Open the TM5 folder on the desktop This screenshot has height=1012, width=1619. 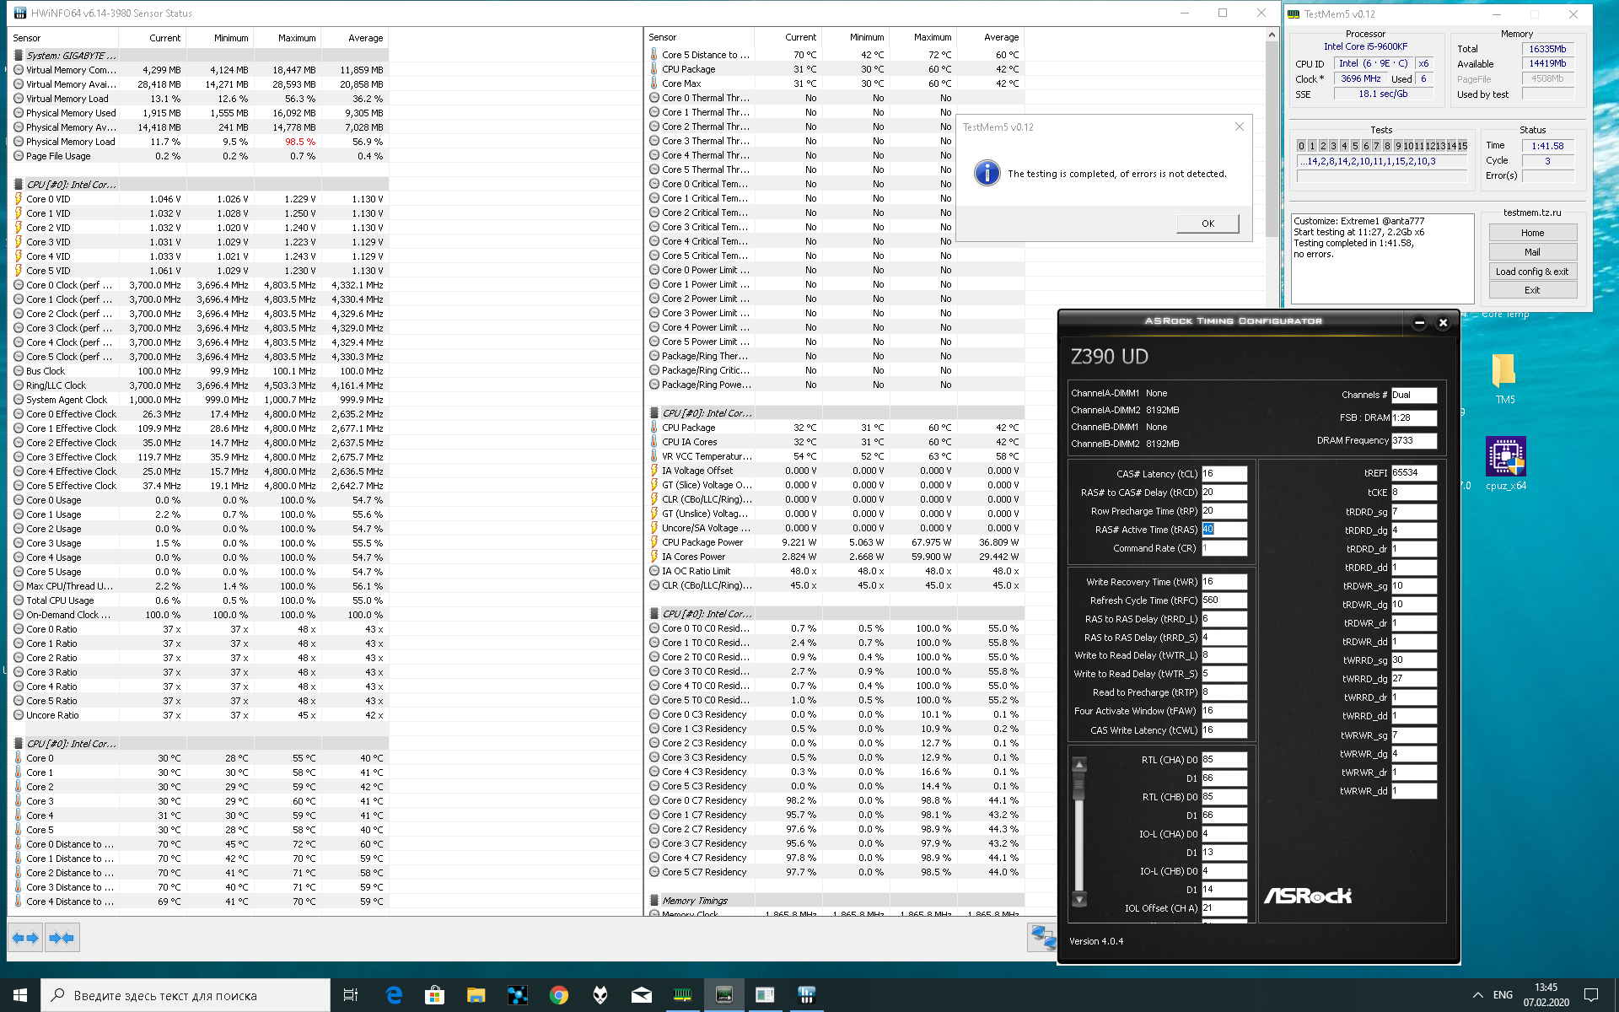(x=1503, y=372)
